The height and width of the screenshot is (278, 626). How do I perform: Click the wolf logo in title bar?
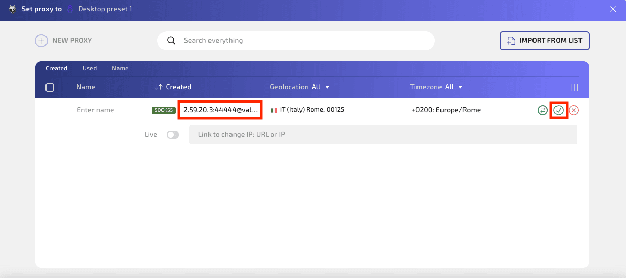click(13, 9)
